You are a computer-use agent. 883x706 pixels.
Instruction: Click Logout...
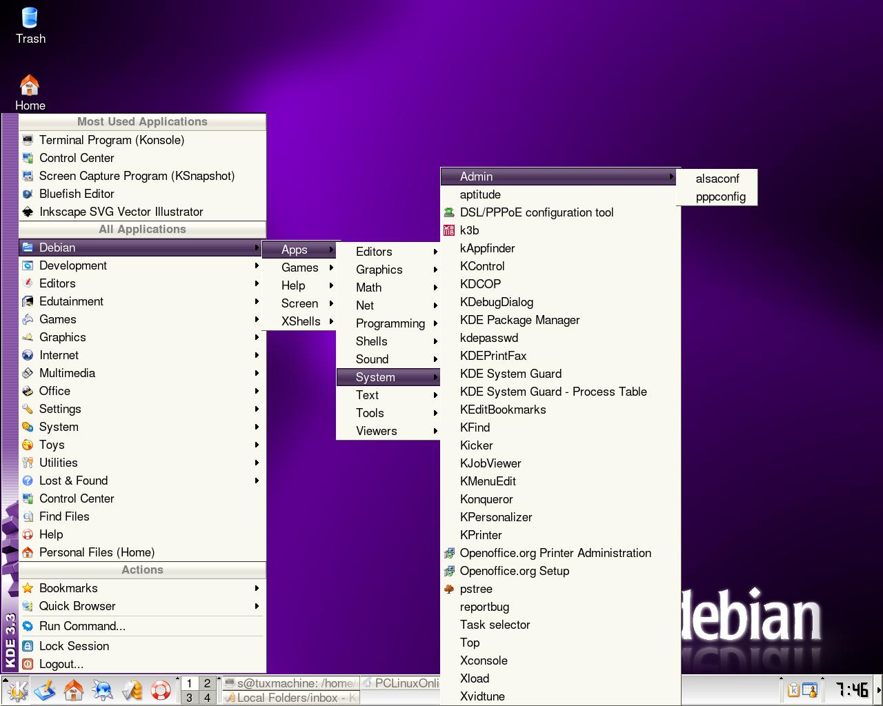click(142, 664)
